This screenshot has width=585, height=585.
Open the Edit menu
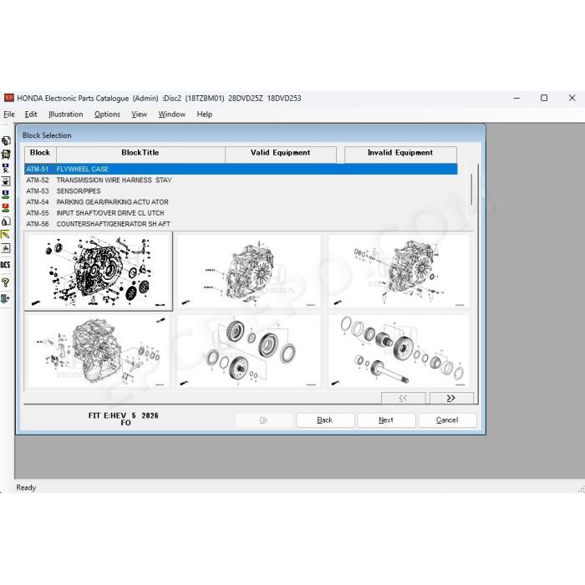tap(31, 114)
